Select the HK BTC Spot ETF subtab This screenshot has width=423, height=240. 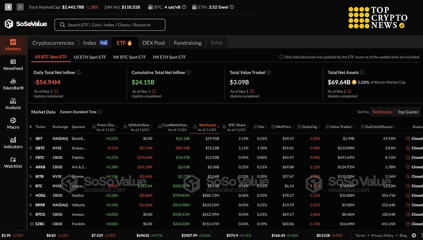(129, 57)
